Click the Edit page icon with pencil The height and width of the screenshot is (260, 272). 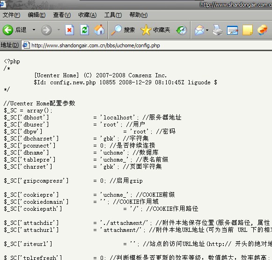click(233, 30)
